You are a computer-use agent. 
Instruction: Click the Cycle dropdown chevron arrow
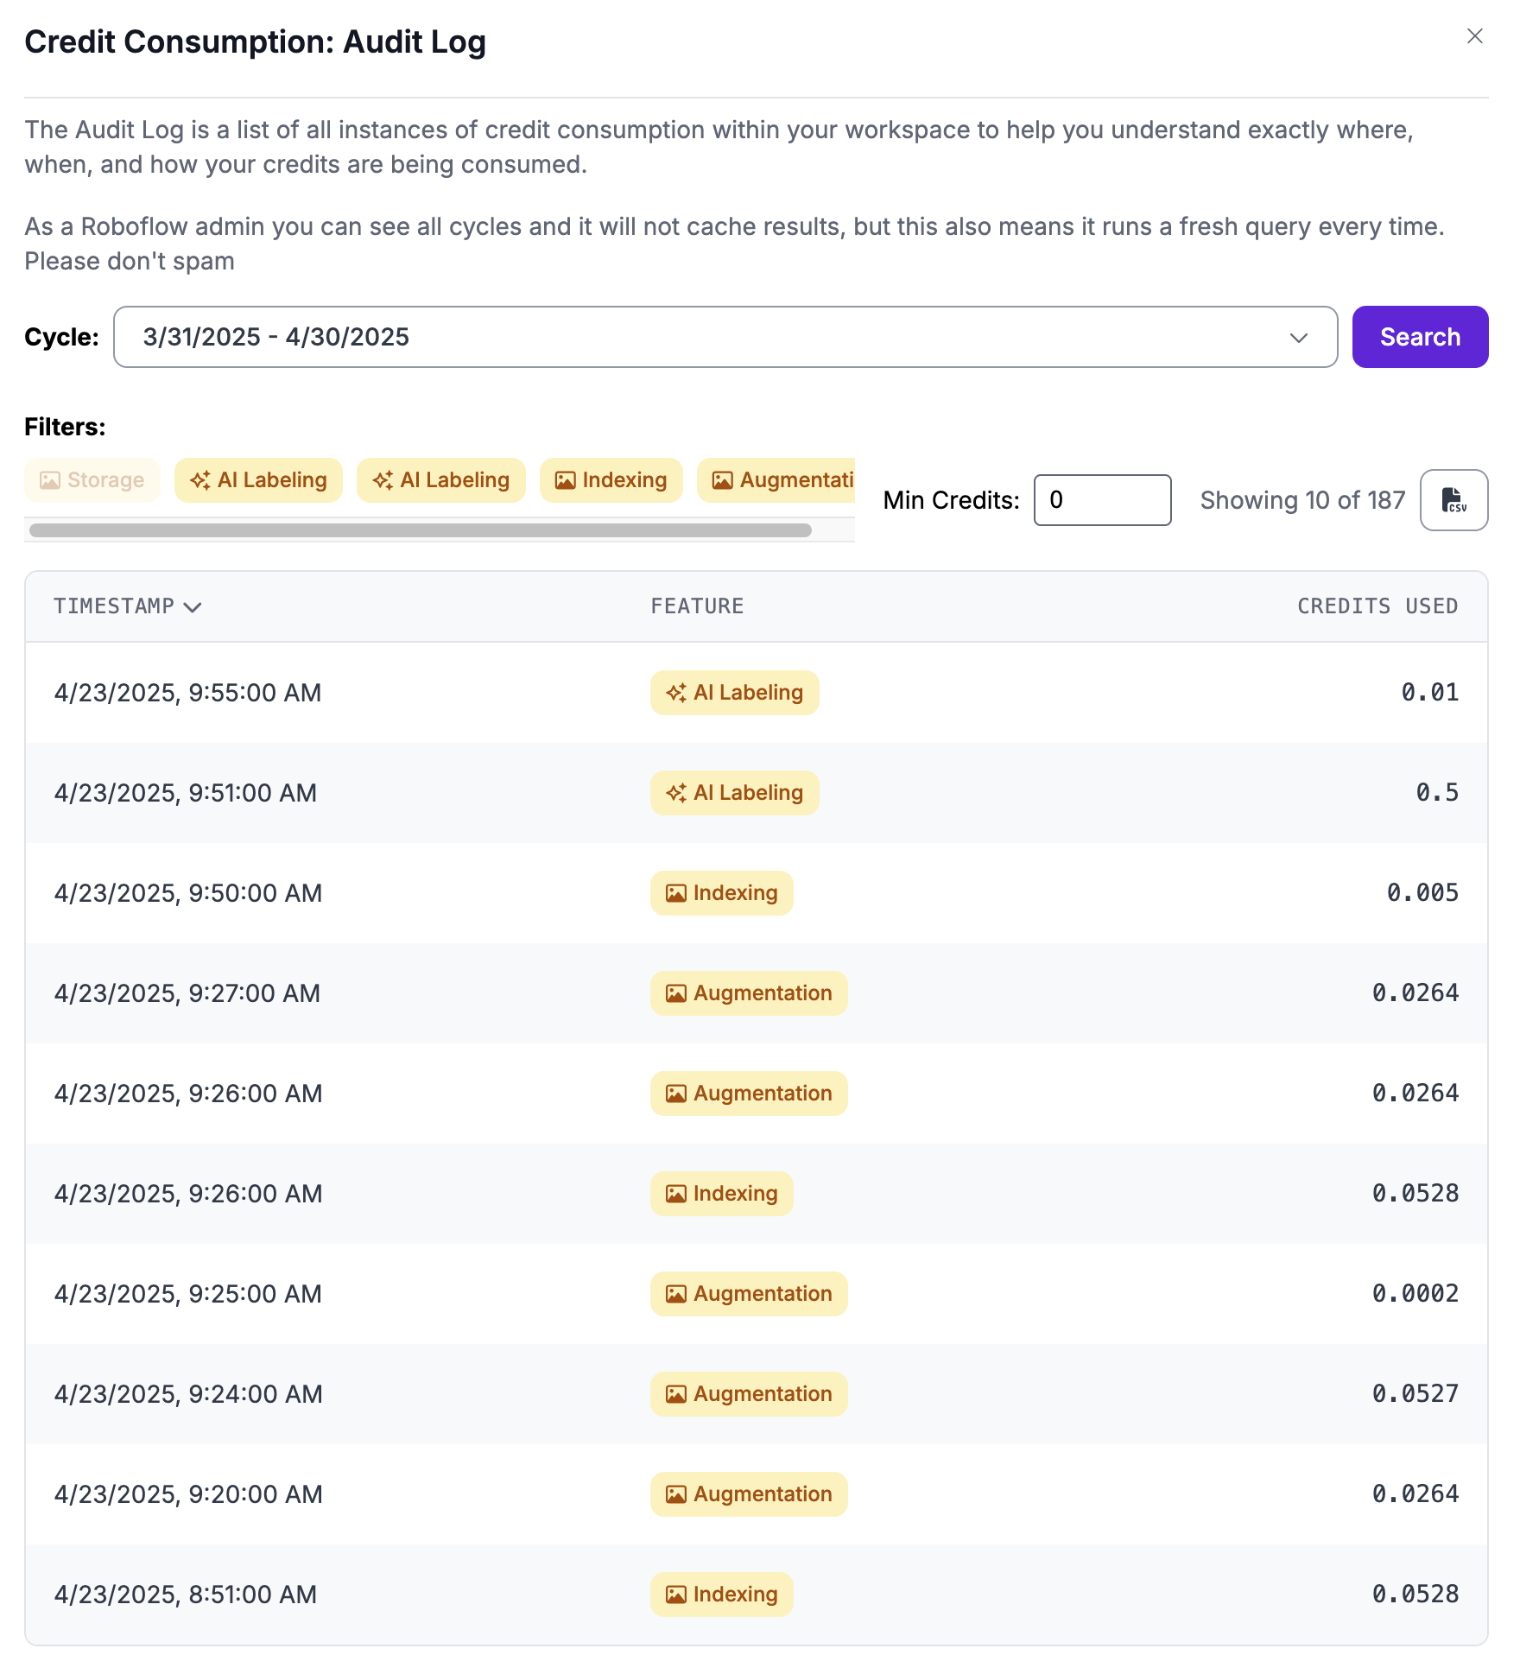(x=1298, y=338)
